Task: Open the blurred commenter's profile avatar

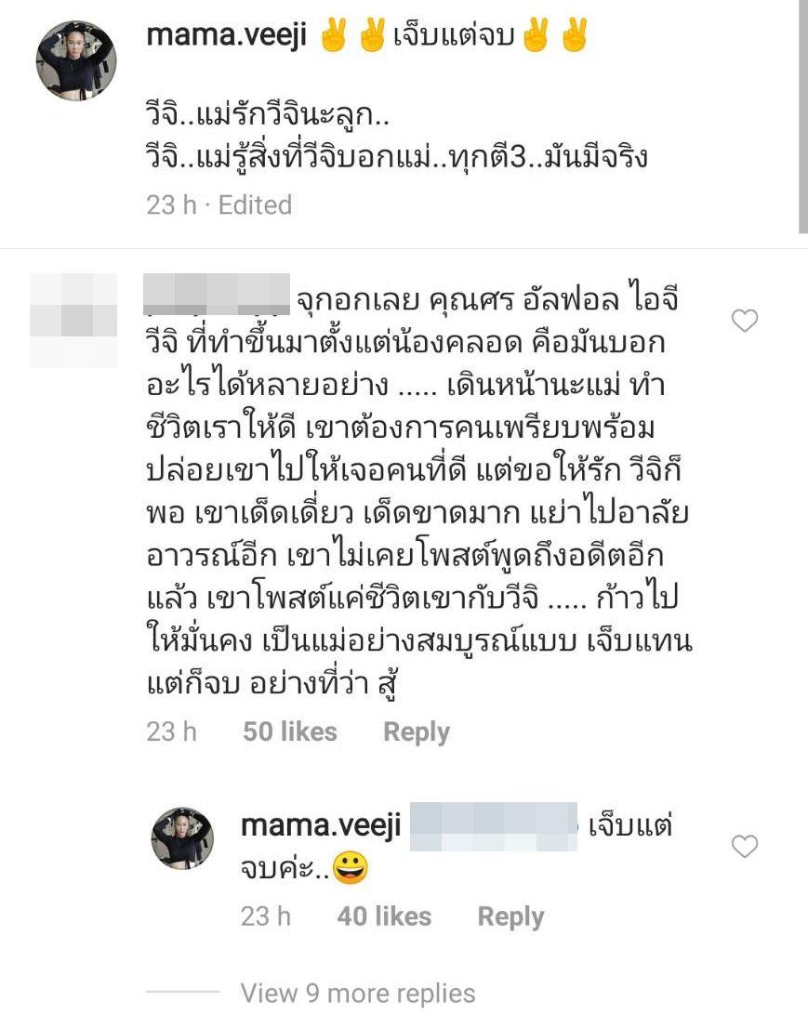Action: (73, 320)
